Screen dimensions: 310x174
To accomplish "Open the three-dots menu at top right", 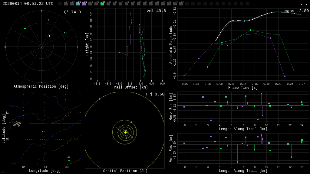I will click(x=304, y=4).
